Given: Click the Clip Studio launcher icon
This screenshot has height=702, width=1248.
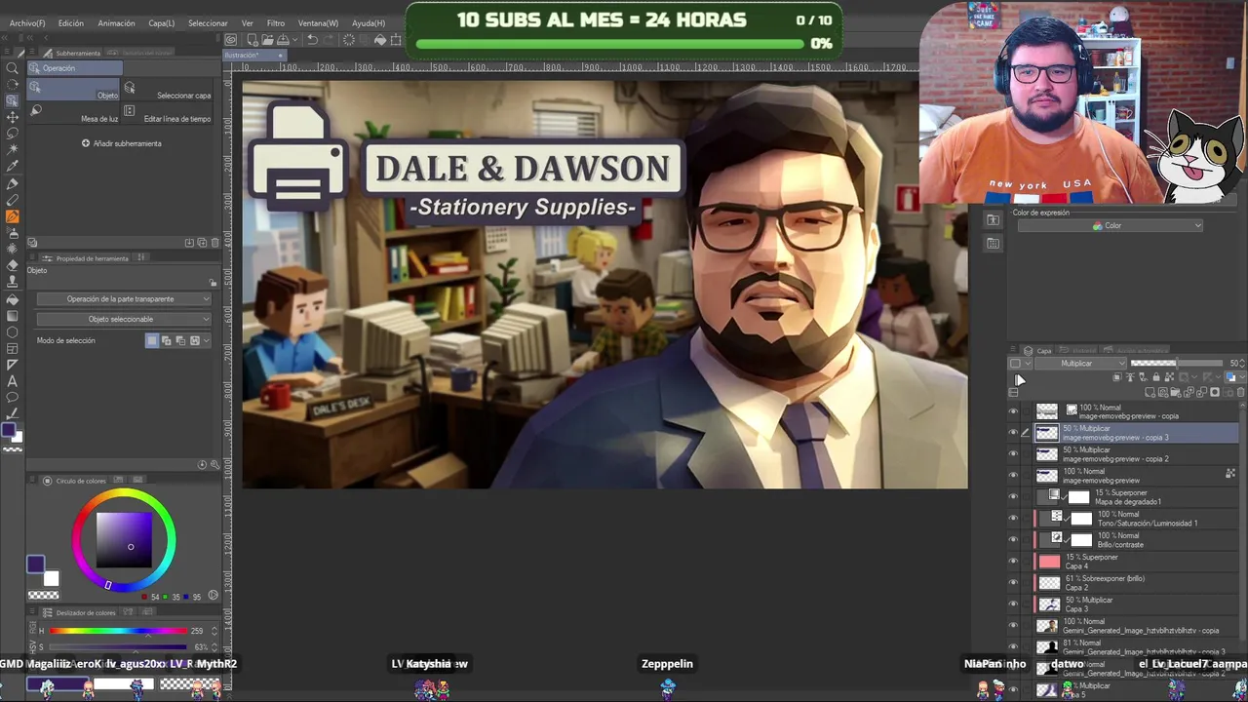Looking at the screenshot, I should click(230, 40).
